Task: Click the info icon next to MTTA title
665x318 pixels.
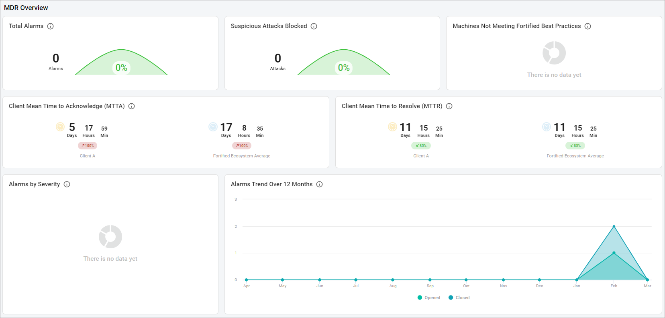Action: (131, 107)
